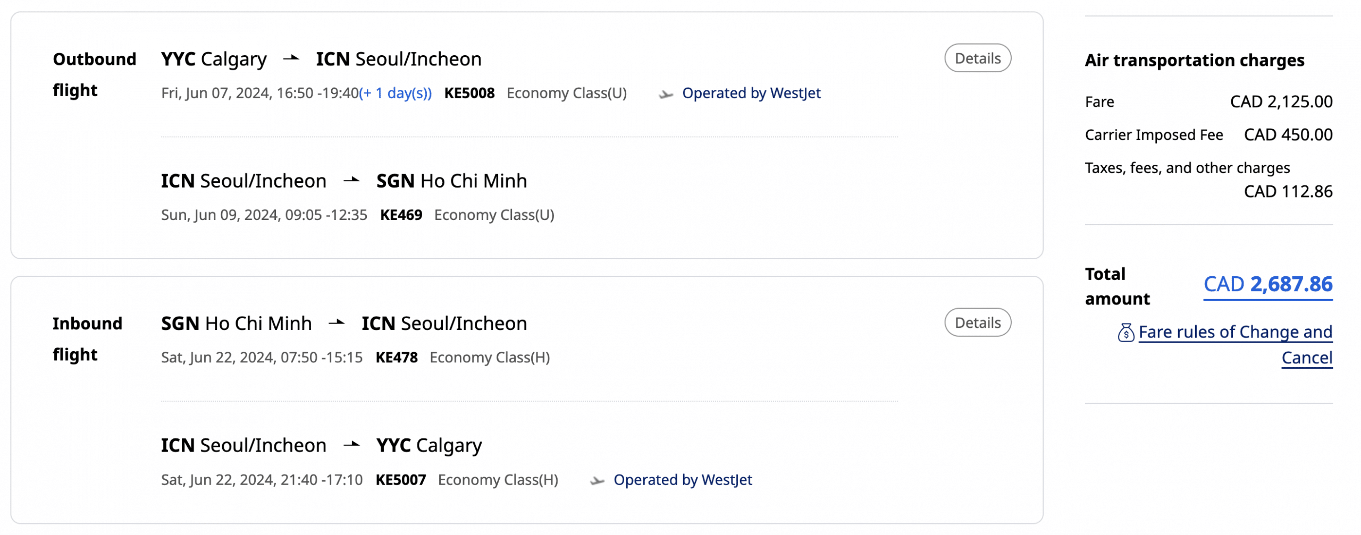Click arrow between YYC Calgary and ICN Seoul/Incheon

[291, 58]
